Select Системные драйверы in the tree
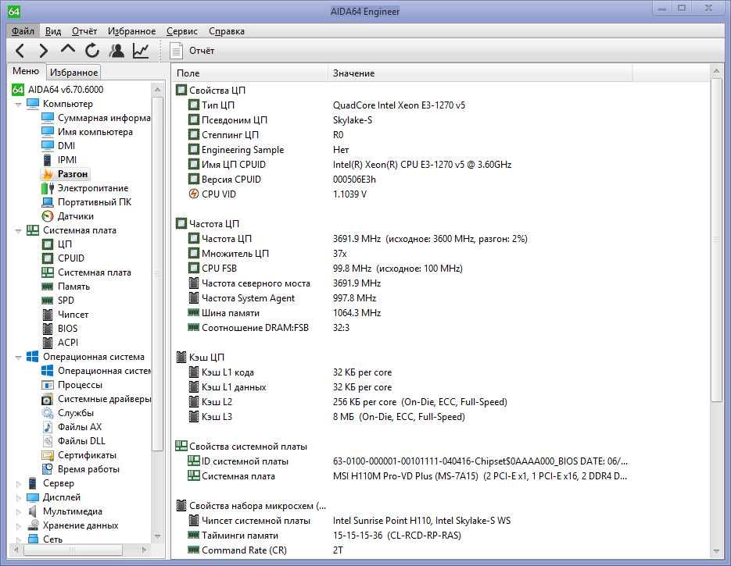Image resolution: width=731 pixels, height=566 pixels. (105, 399)
